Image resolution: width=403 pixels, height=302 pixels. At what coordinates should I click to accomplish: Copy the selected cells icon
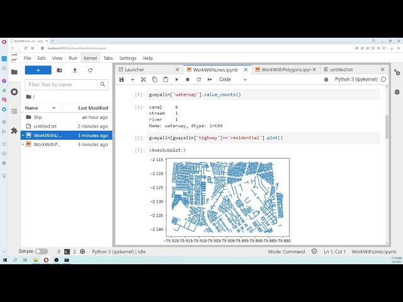[x=154, y=80]
